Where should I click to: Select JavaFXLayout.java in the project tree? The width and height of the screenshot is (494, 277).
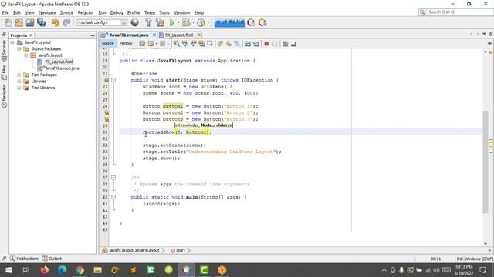[62, 68]
